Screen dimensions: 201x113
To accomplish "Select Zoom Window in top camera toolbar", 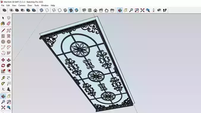I will coord(137,10).
